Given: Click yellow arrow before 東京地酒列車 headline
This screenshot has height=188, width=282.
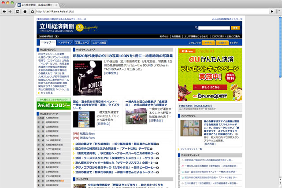Looking at the screenshot, I should pos(74,154).
